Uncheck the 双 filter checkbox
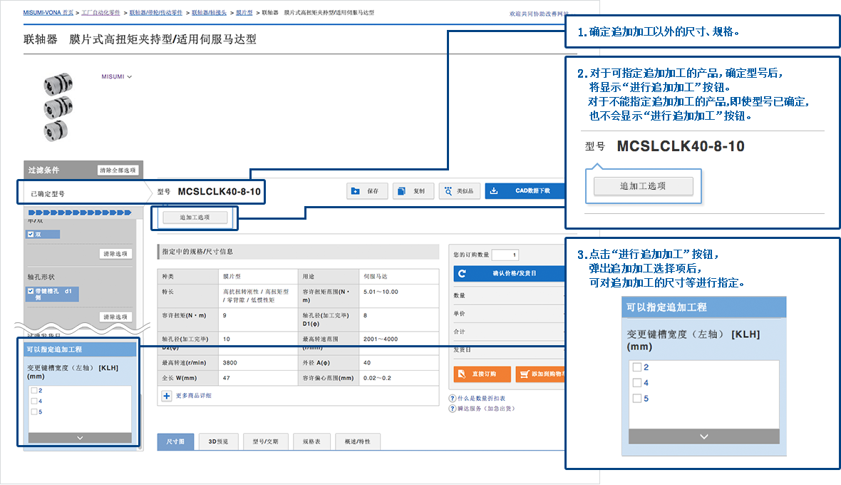The image size is (841, 485). [31, 235]
